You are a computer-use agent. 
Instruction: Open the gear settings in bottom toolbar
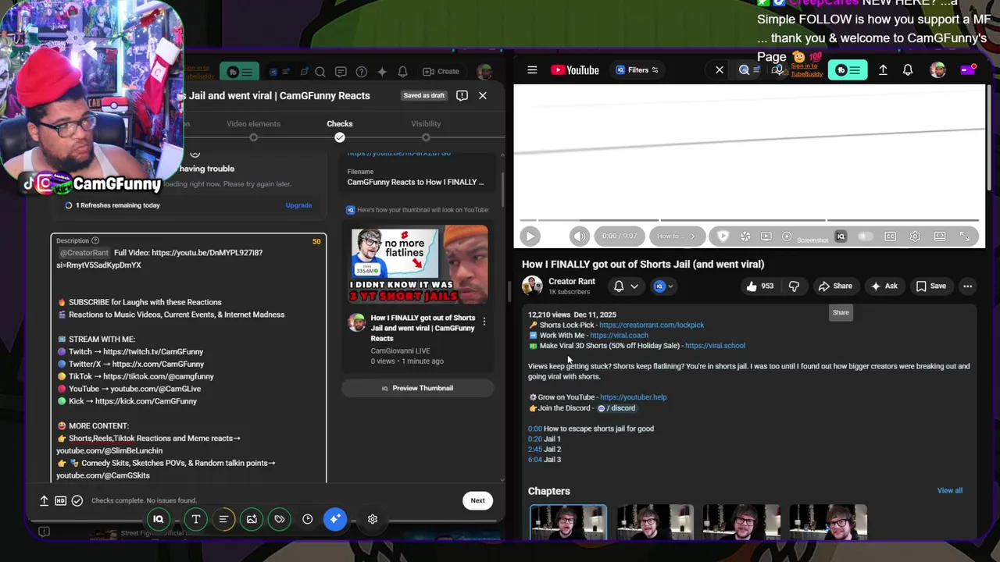(373, 519)
